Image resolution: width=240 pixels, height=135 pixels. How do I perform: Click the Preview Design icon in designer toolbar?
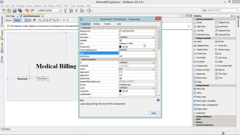34,20
